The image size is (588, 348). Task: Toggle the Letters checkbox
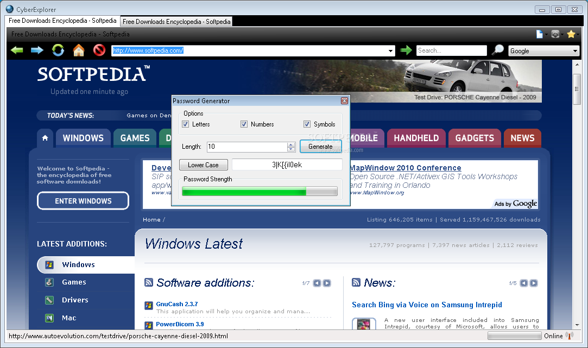185,124
